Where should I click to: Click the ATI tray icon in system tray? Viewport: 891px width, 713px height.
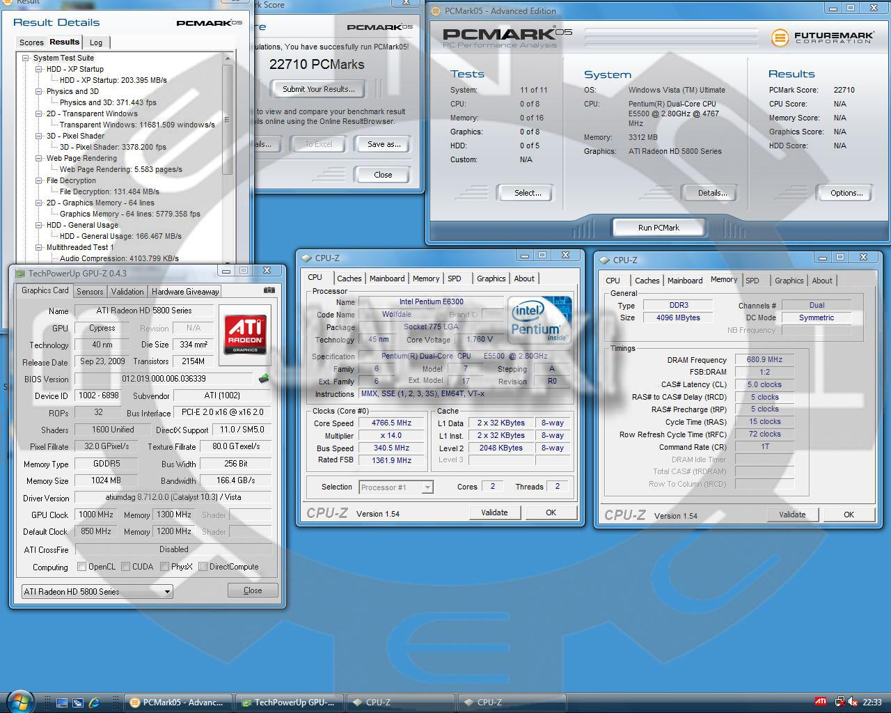pos(821,702)
